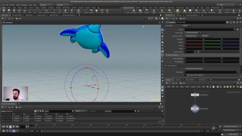Select the Sphere shelf tool
Image resolution: width=242 pixels, height=136 pixels.
tap(9, 11)
